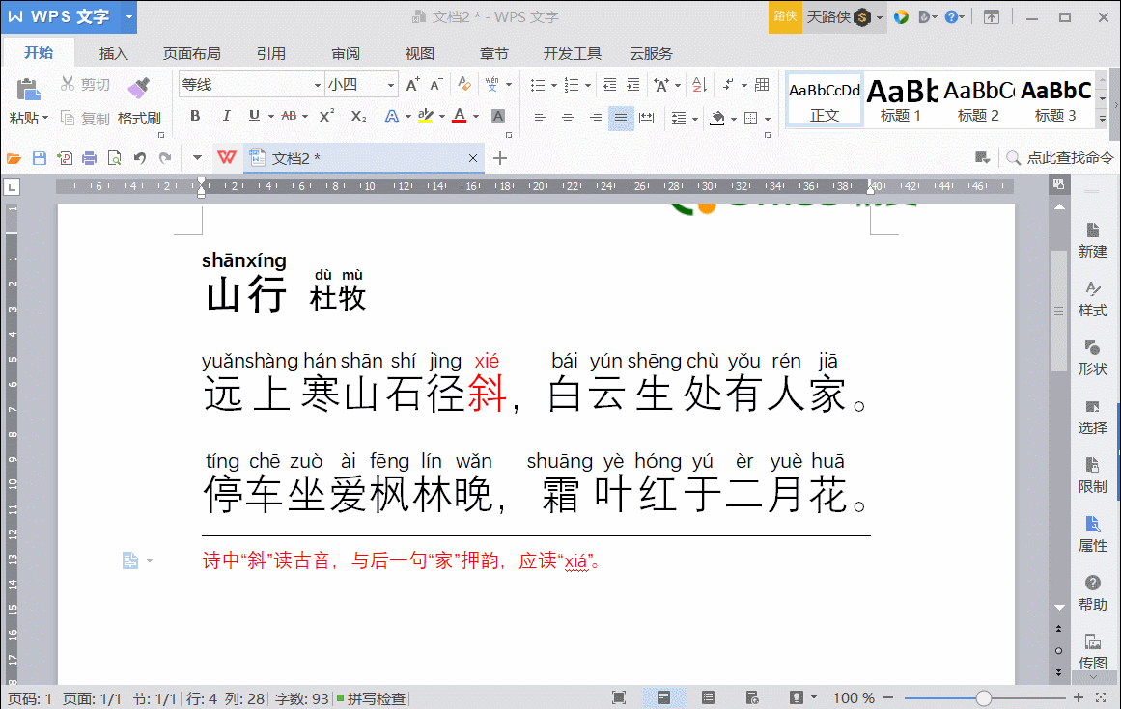Open print preview icon
The width and height of the screenshot is (1121, 709).
click(114, 158)
